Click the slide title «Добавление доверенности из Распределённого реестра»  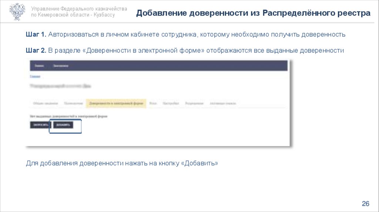click(x=253, y=13)
